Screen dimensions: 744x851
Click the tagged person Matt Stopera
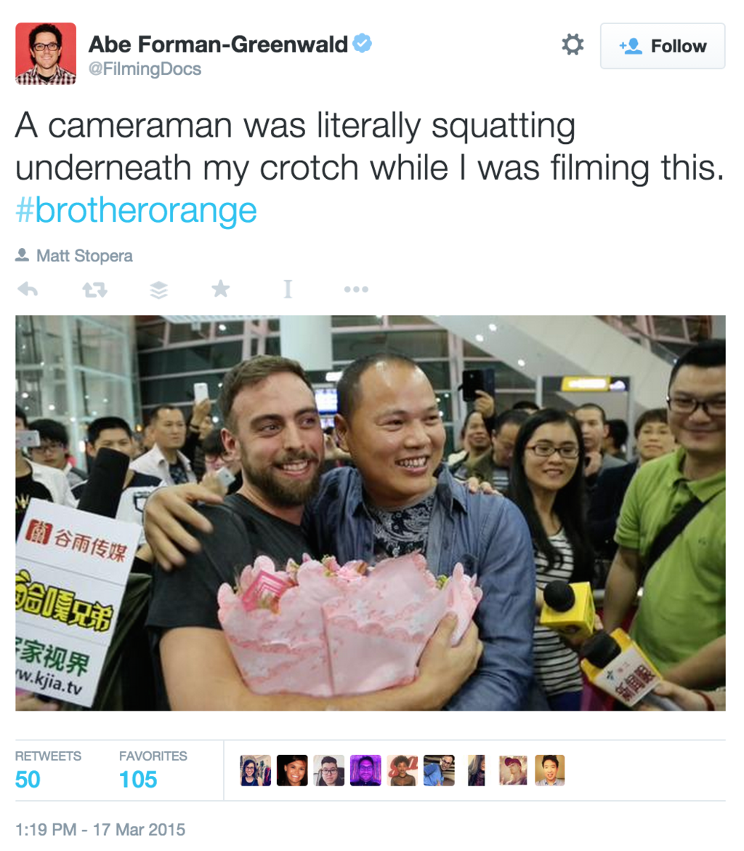point(84,255)
